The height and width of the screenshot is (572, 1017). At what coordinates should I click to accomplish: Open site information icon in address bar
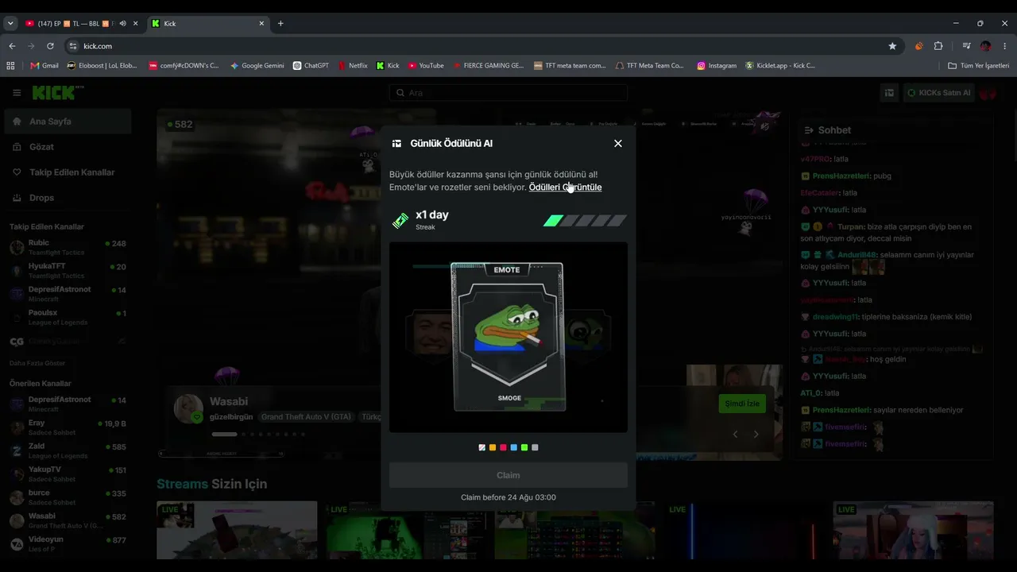[74, 46]
